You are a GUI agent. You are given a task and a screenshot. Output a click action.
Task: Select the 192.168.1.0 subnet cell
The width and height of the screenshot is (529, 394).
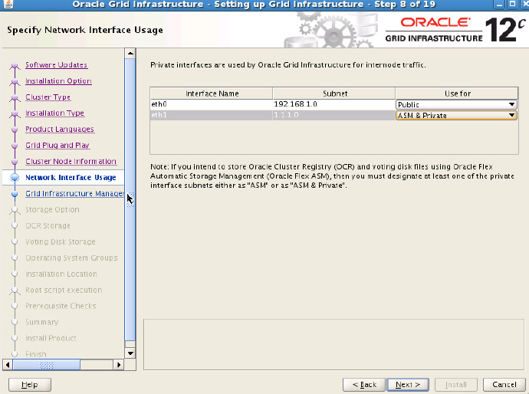pos(334,104)
